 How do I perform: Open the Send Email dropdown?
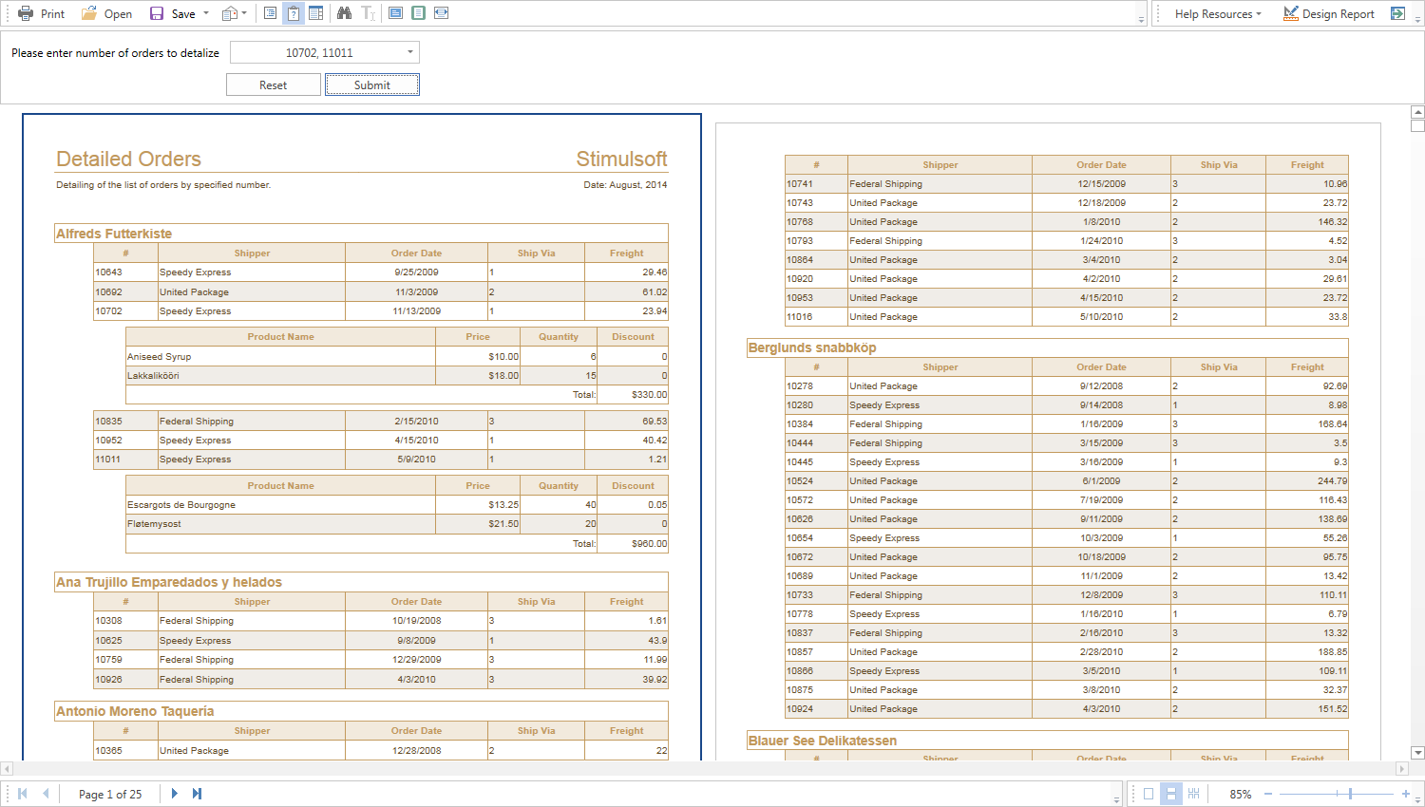[x=234, y=13]
